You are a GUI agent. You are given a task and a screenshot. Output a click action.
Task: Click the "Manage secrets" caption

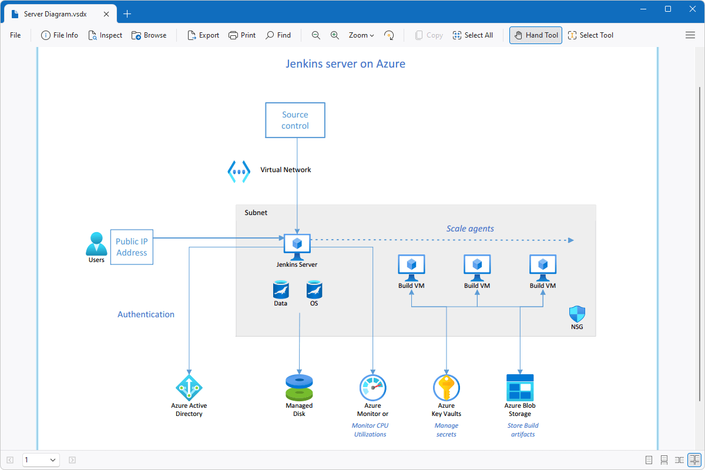(x=446, y=430)
